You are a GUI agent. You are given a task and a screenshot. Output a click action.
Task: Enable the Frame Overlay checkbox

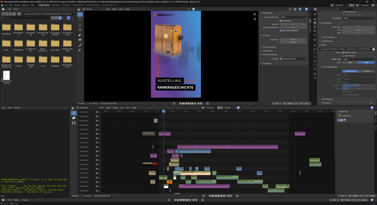tap(263, 47)
